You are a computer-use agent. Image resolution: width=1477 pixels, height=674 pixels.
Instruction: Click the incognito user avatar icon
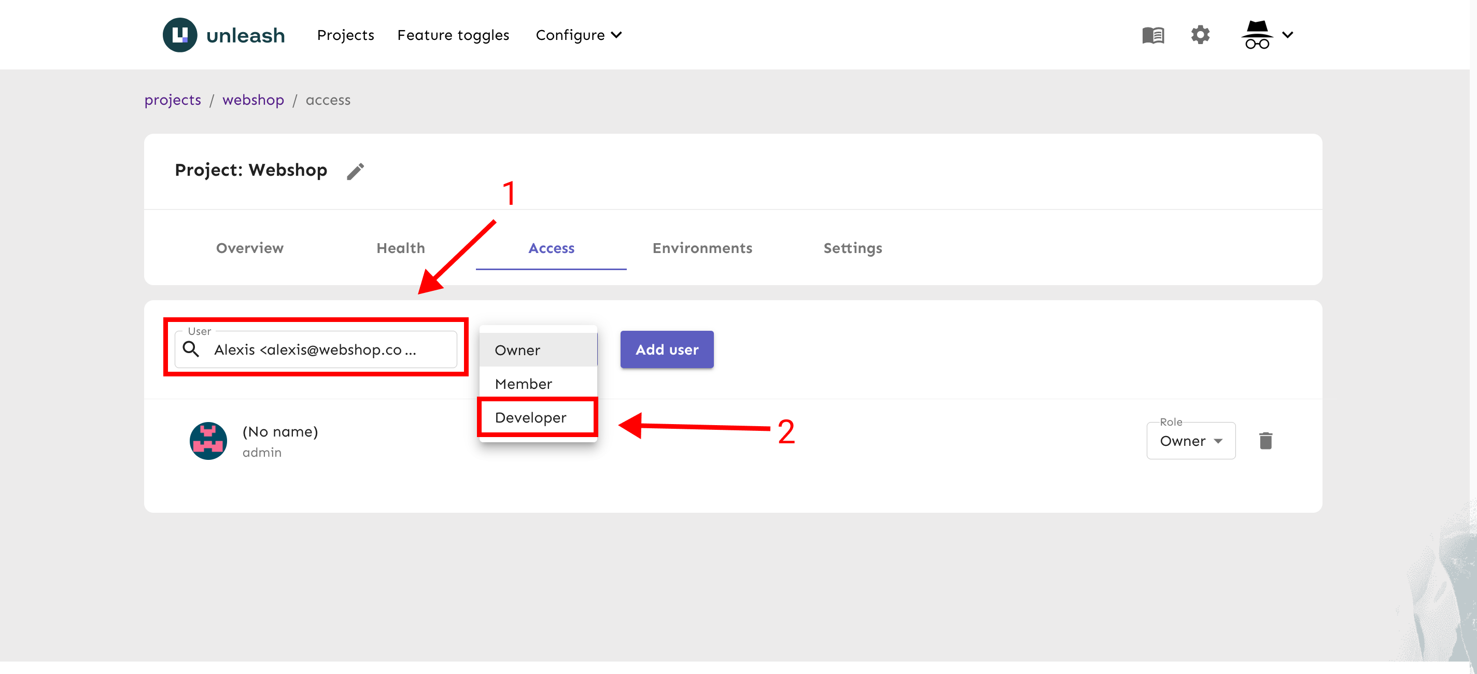pos(1256,35)
